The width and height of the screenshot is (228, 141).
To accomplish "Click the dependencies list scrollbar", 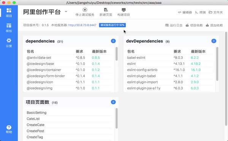I will point(117,54).
